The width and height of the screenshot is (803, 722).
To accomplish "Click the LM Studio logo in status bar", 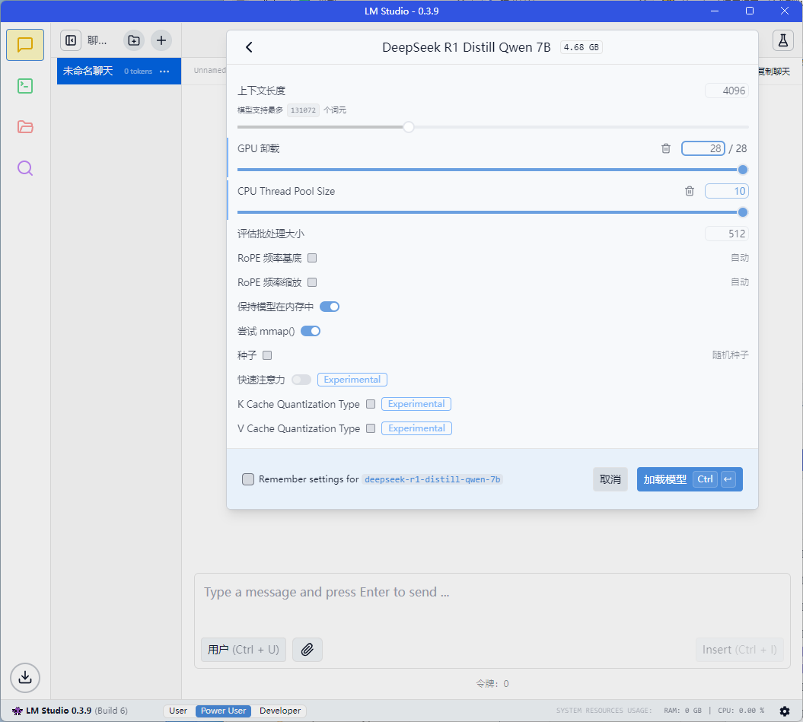I will (x=18, y=711).
